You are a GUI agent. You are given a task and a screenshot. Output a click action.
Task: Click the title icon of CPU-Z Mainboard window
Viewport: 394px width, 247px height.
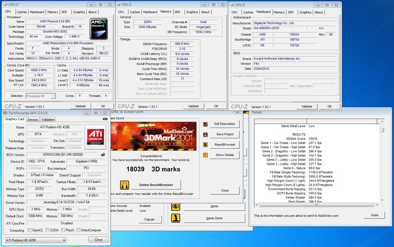coord(232,5)
